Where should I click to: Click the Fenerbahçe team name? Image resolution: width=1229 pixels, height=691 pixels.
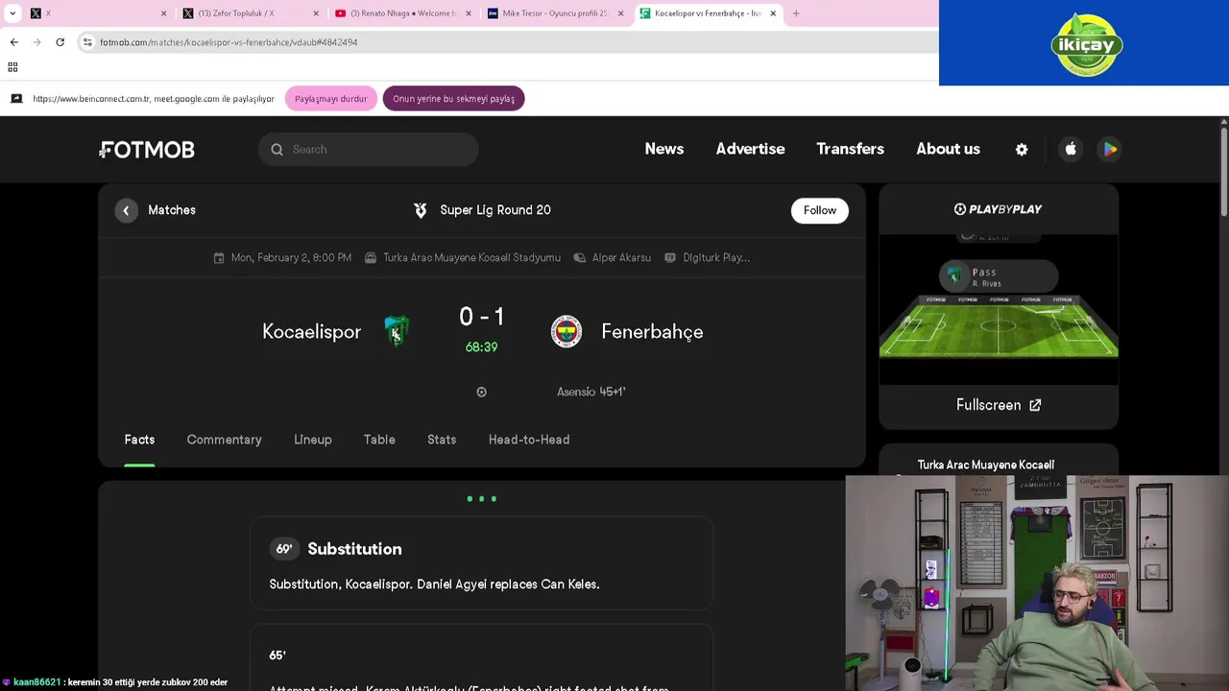(652, 332)
